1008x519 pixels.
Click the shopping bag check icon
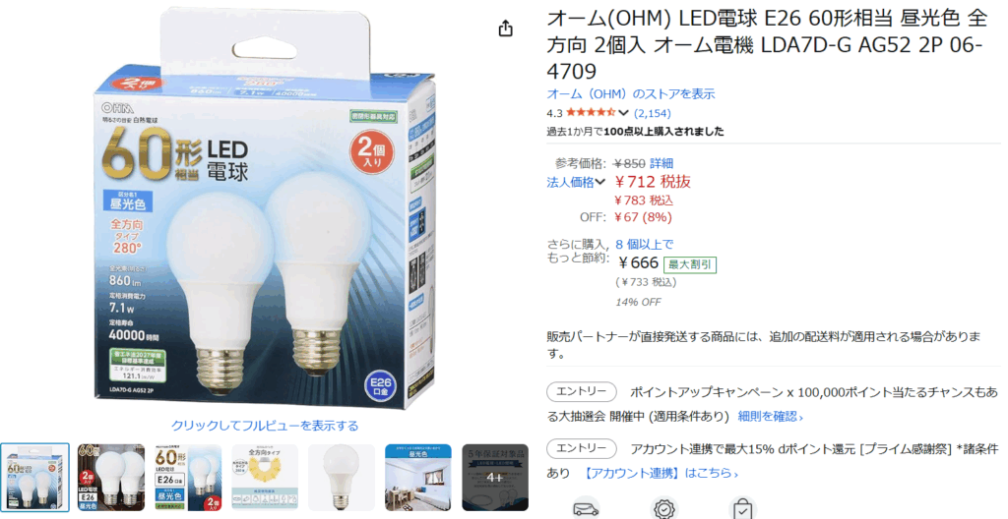click(x=742, y=508)
